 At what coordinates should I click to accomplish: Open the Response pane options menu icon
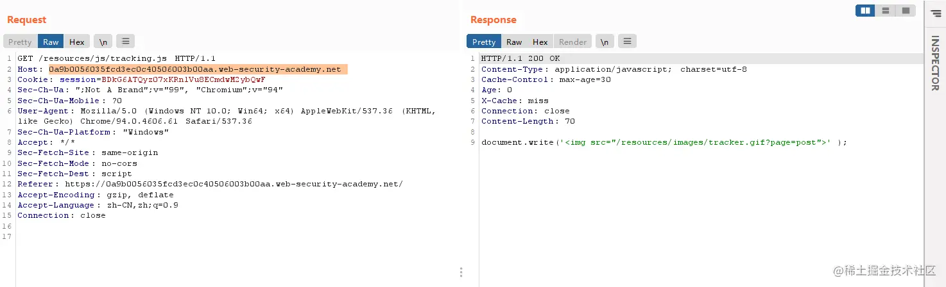(627, 42)
